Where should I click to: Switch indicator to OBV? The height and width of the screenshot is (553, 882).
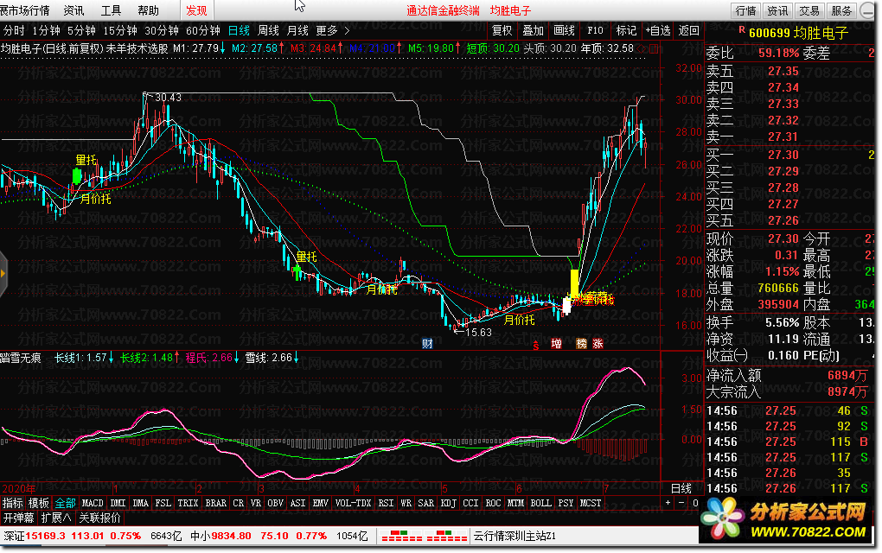(275, 503)
